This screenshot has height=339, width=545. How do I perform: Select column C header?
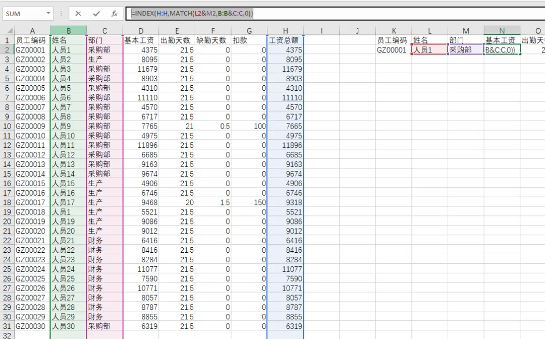(104, 31)
